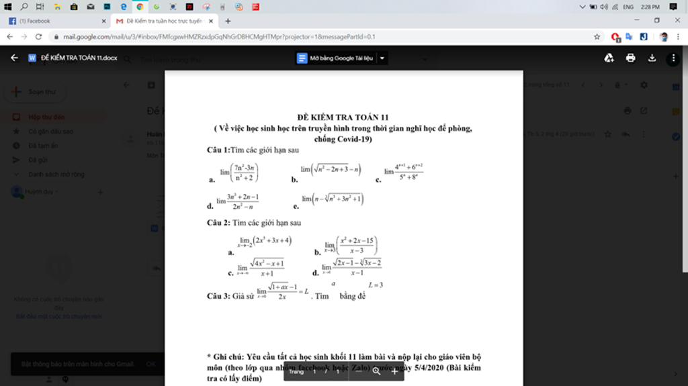688x386 pixels.
Task: Open the Mail app from the taskbar
Action: 91,7
